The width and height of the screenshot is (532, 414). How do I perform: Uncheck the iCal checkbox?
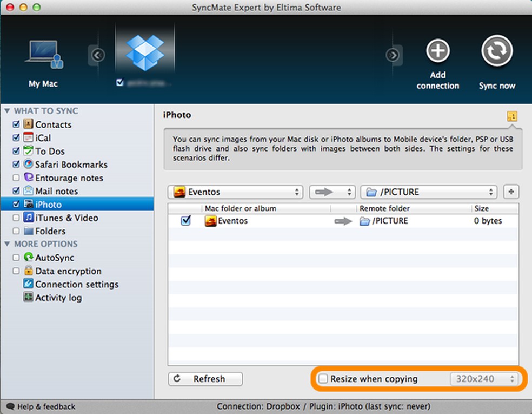coord(16,137)
